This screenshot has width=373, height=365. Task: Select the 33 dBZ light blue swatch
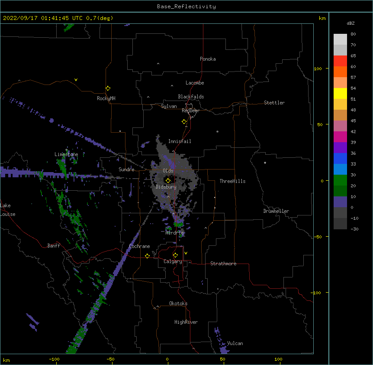click(340, 169)
